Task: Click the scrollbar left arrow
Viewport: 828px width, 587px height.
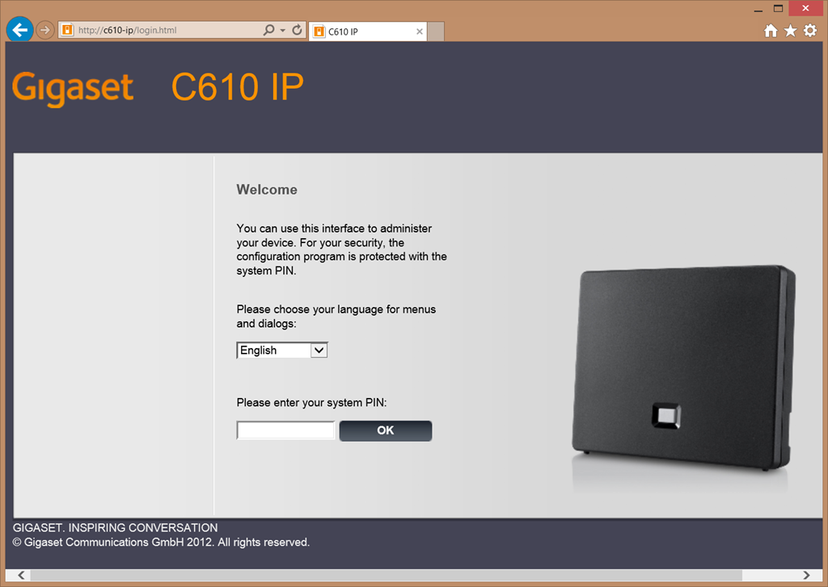Action: click(x=21, y=575)
